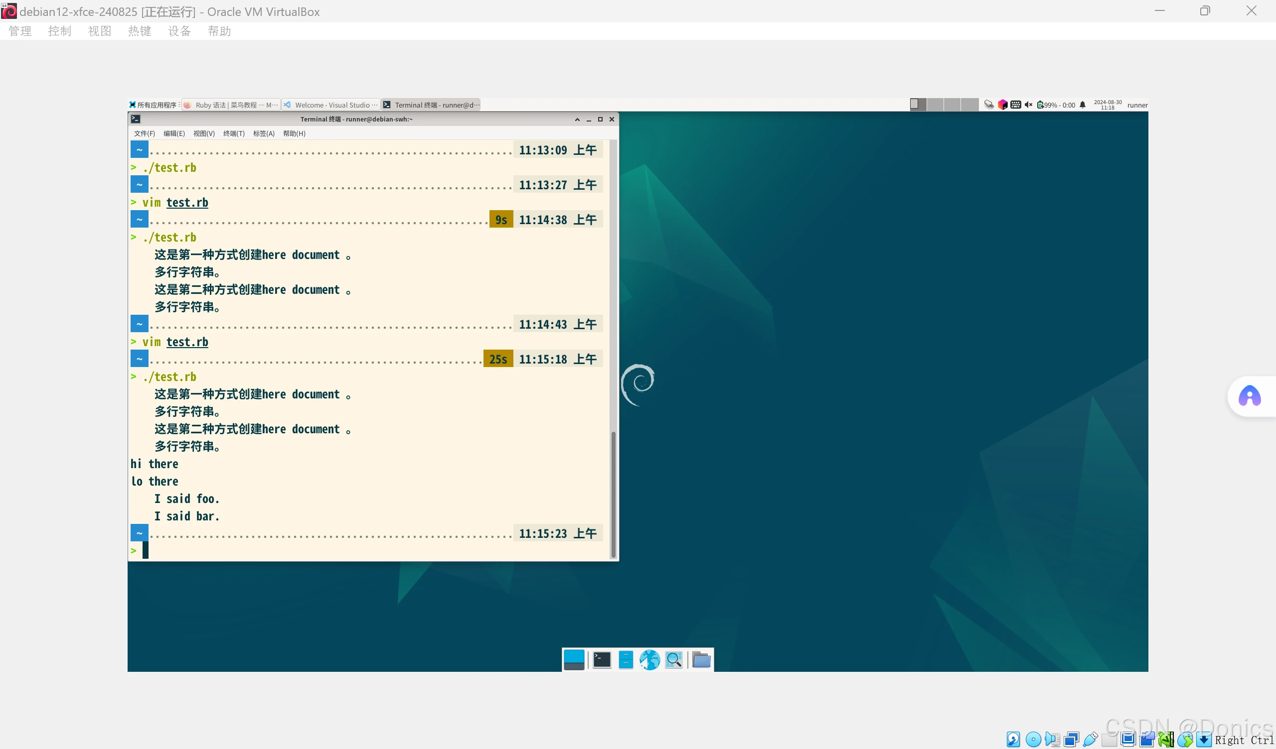Switch to Ruby 语法 browser window in taskbar
Image resolution: width=1276 pixels, height=749 pixels.
(231, 105)
